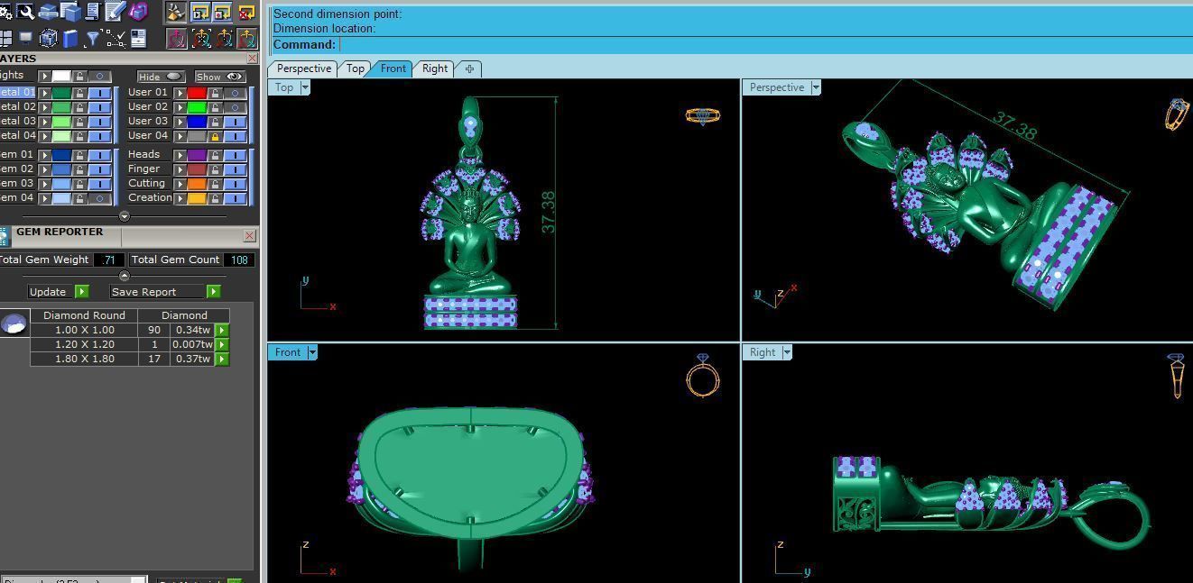Open Front viewport dropdown arrow
Viewport: 1193px width, 583px height.
(x=312, y=352)
